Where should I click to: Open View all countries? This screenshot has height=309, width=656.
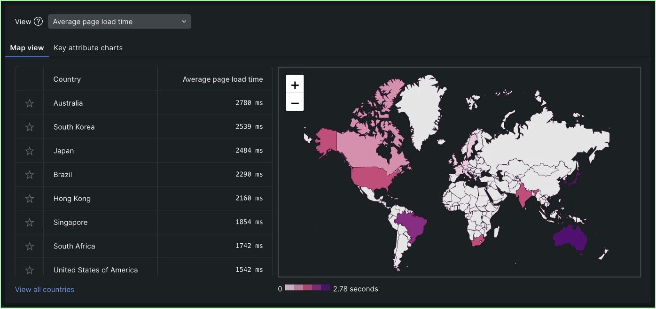pyautogui.click(x=45, y=289)
